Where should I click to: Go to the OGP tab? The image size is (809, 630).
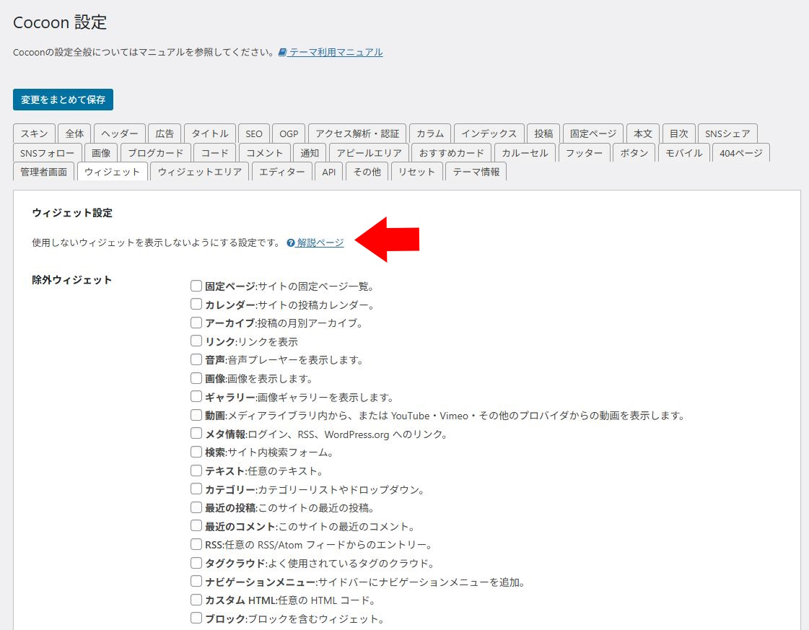289,134
